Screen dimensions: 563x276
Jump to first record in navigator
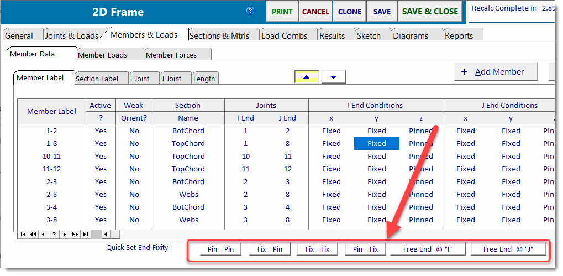pyautogui.click(x=23, y=234)
